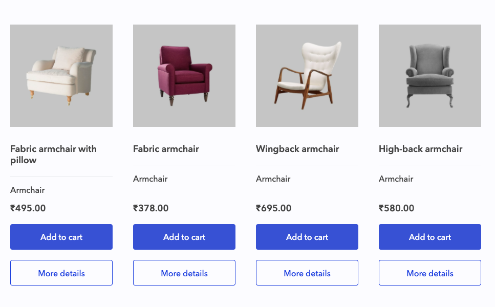495x307 pixels.
Task: Add the High-back armchair to cart
Action: click(x=430, y=237)
